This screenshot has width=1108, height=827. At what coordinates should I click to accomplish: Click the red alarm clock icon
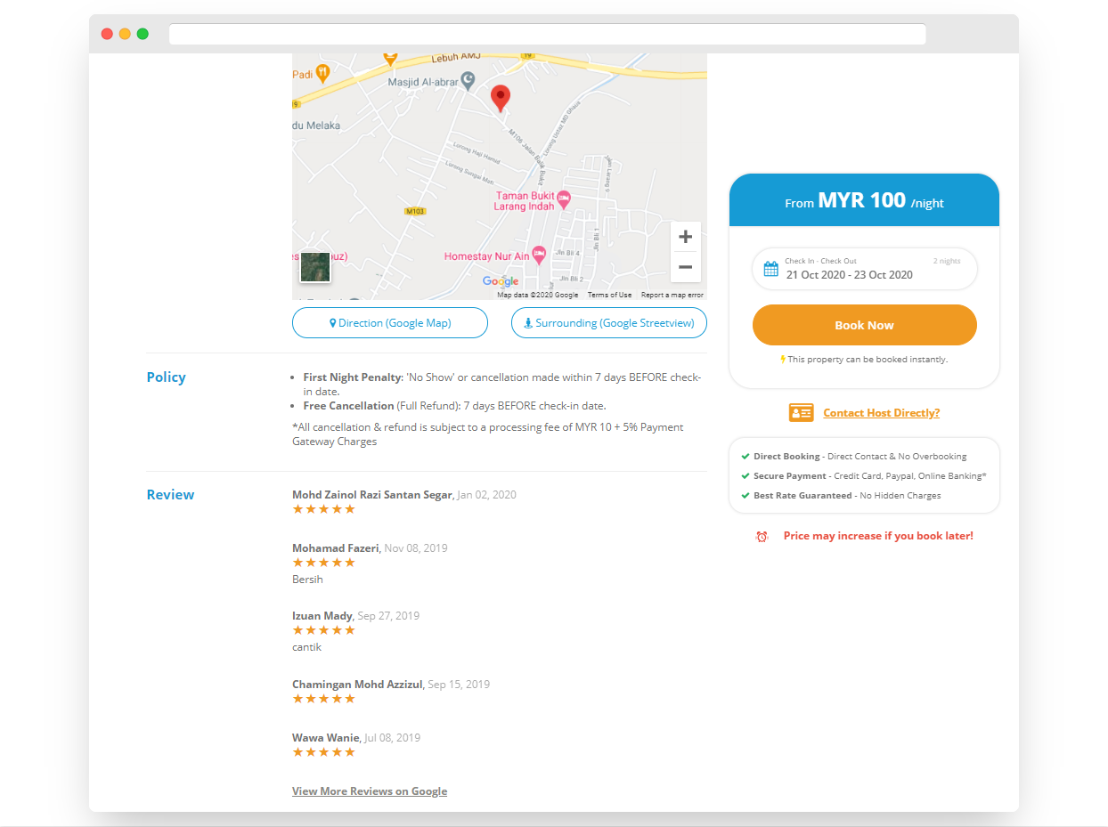pos(762,537)
